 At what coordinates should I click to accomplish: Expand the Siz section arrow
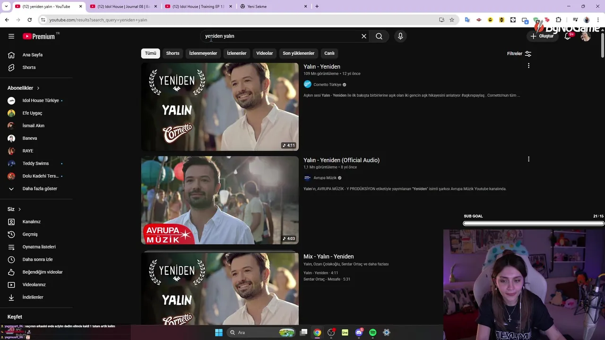[19, 209]
